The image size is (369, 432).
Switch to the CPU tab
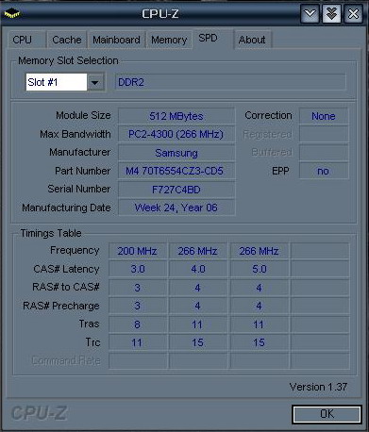point(26,40)
